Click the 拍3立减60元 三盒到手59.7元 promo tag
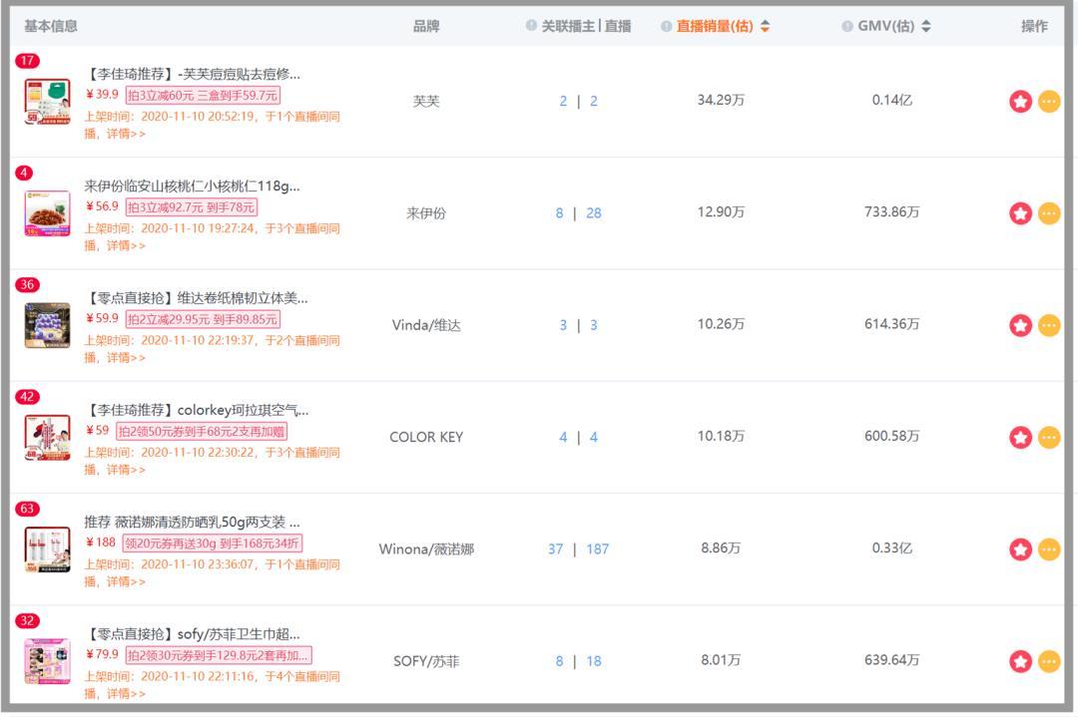Screen dimensions: 1078x717 (203, 96)
